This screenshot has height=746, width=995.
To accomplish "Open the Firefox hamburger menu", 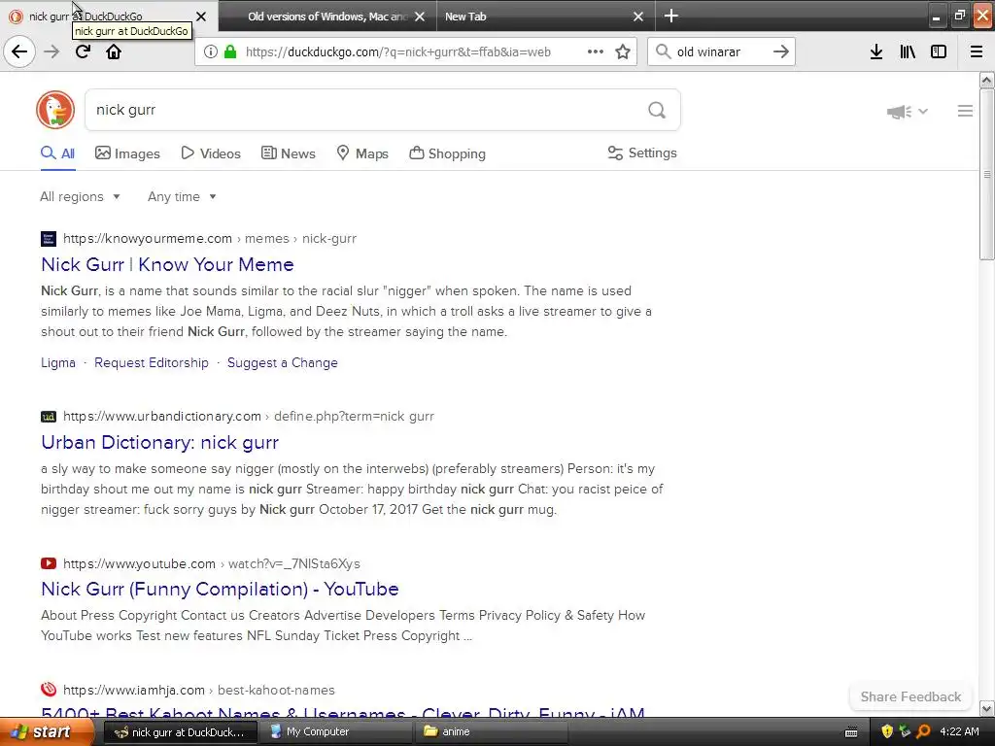I will click(x=977, y=51).
